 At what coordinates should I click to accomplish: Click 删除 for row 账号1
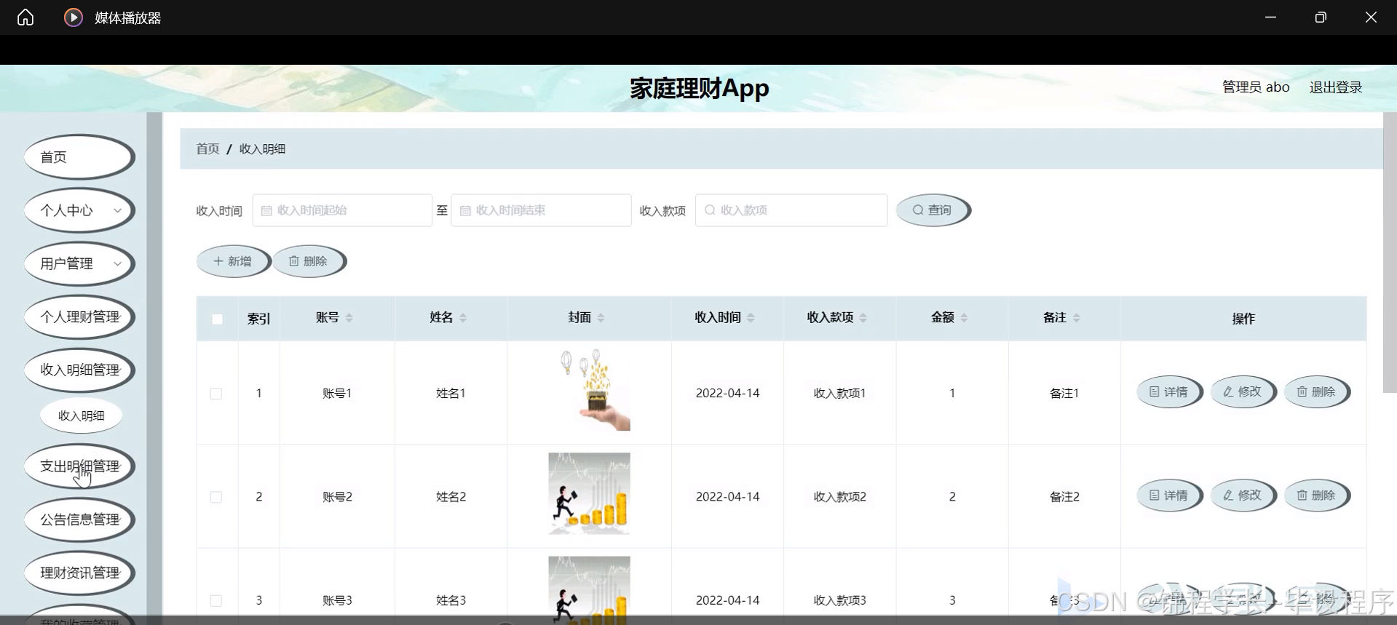[1317, 392]
